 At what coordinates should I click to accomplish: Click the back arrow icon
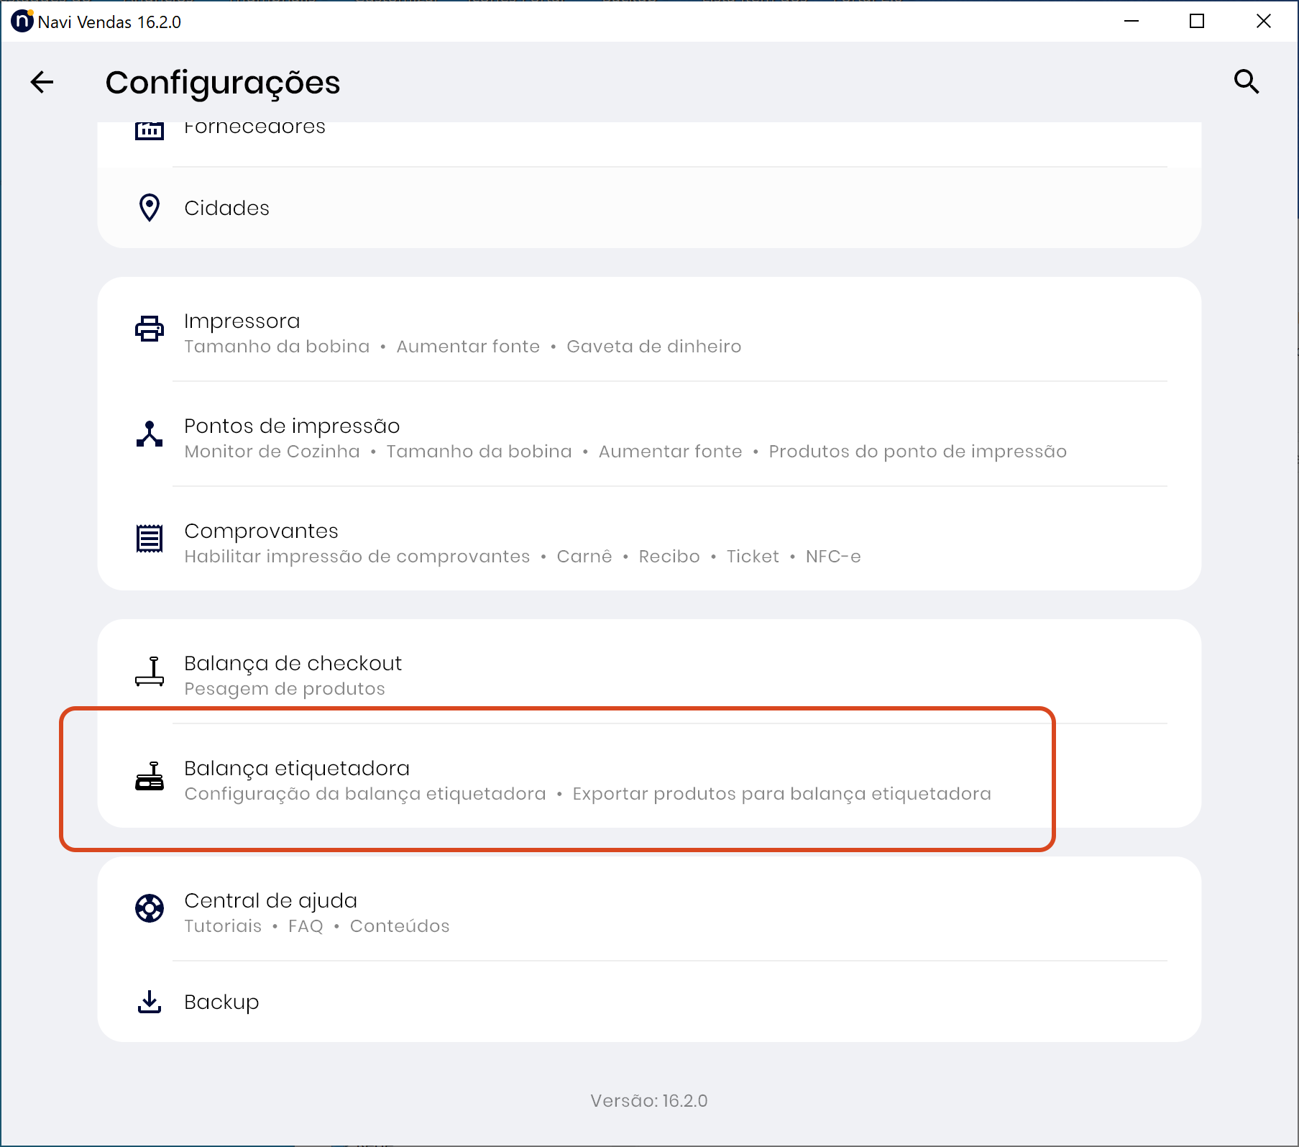click(x=42, y=82)
